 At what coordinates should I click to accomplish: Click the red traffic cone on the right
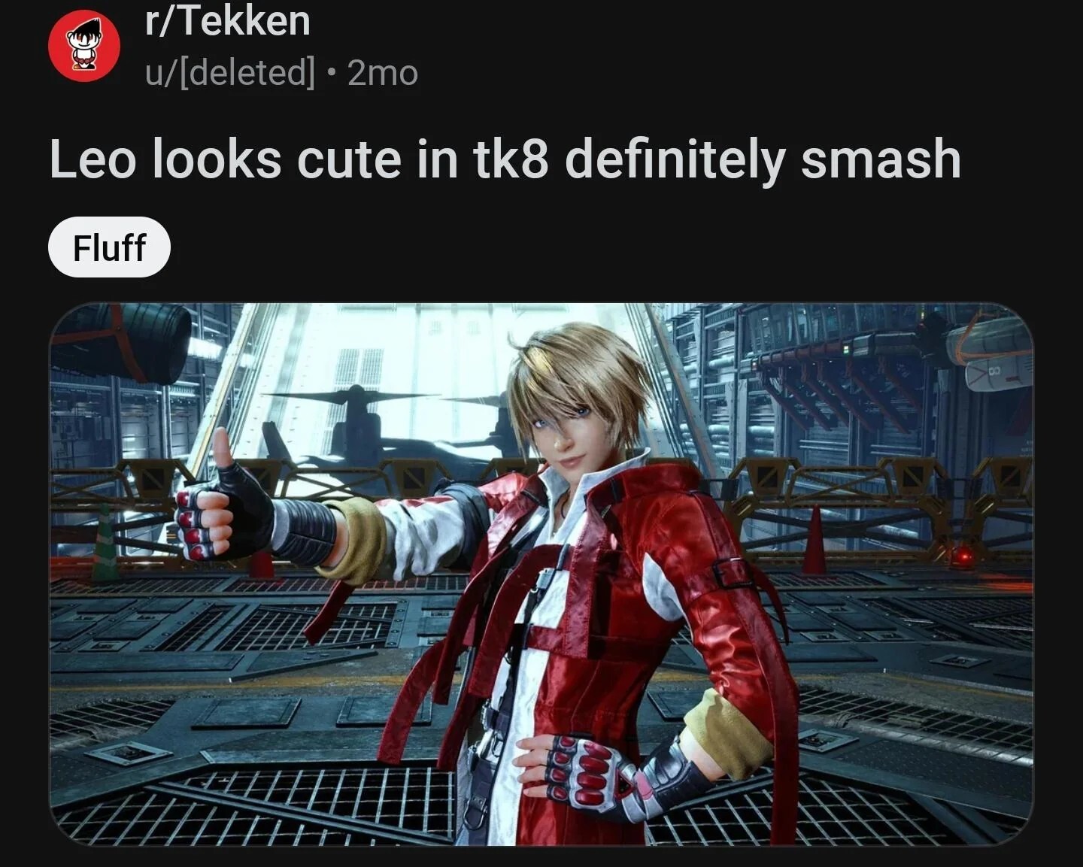(x=814, y=541)
